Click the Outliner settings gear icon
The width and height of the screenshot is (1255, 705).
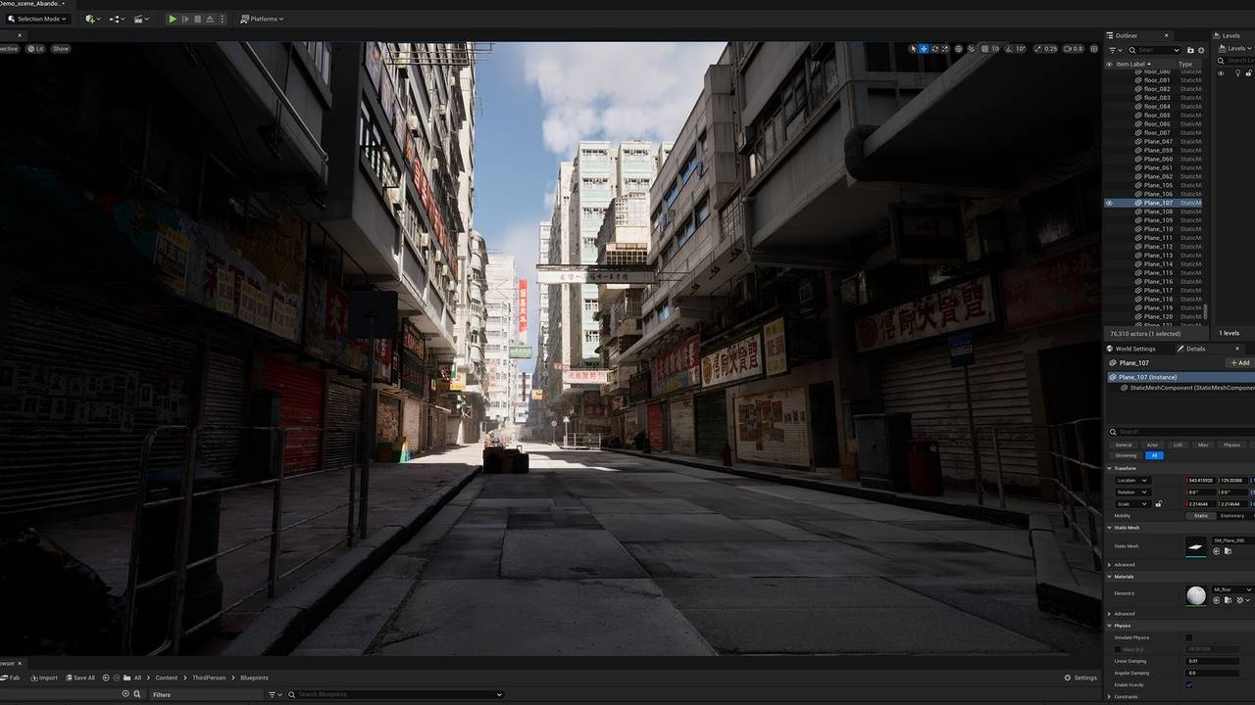(1201, 50)
